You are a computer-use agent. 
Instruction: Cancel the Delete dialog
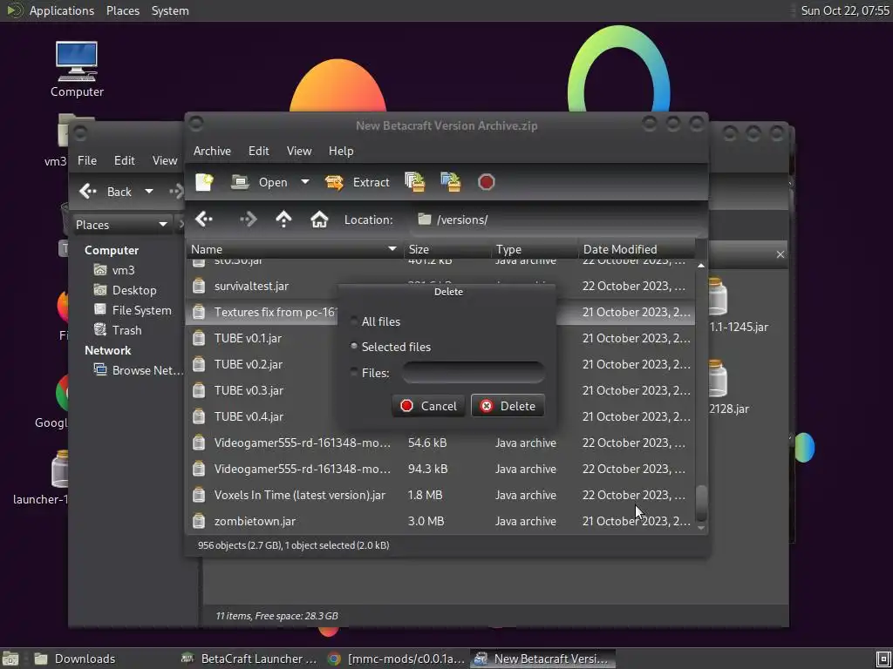[428, 406]
